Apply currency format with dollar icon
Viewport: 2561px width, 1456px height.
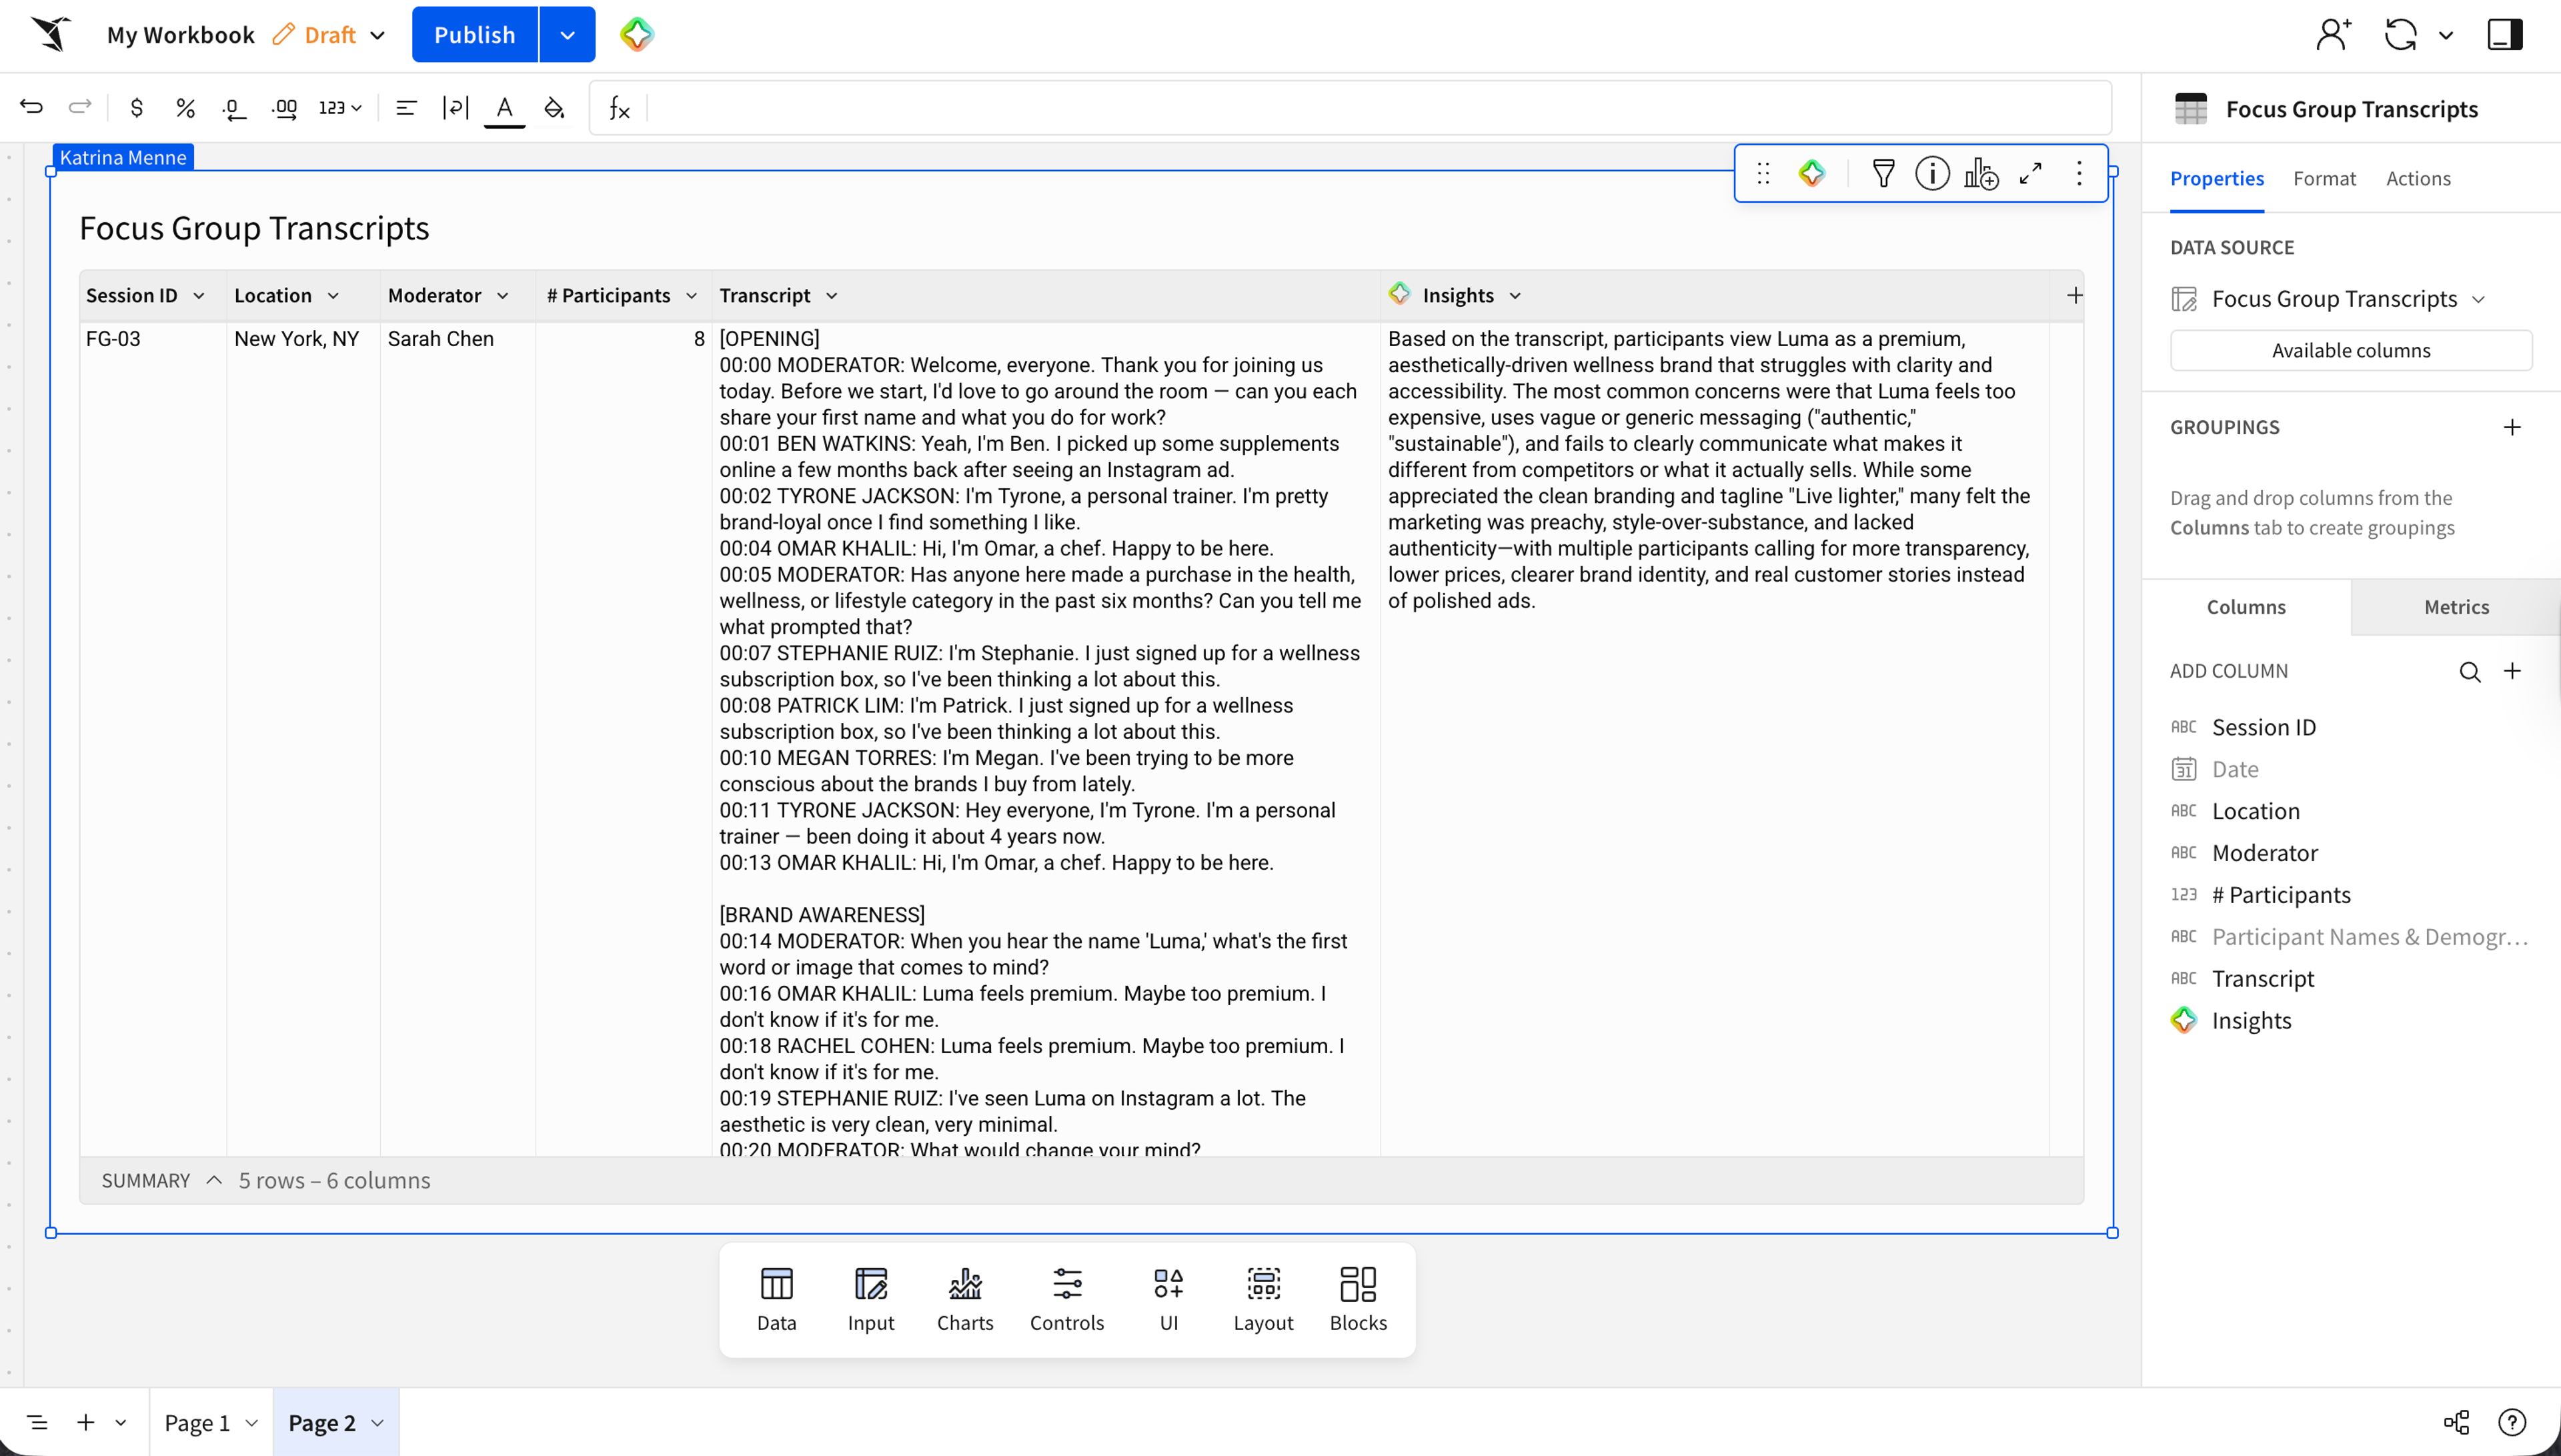pyautogui.click(x=137, y=107)
